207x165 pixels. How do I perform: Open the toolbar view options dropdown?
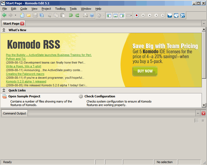coord(129,15)
